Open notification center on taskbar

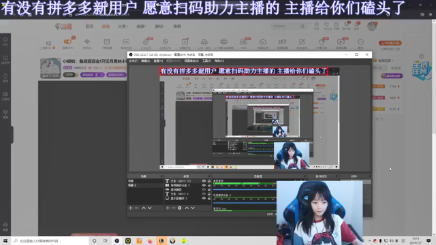point(429,241)
